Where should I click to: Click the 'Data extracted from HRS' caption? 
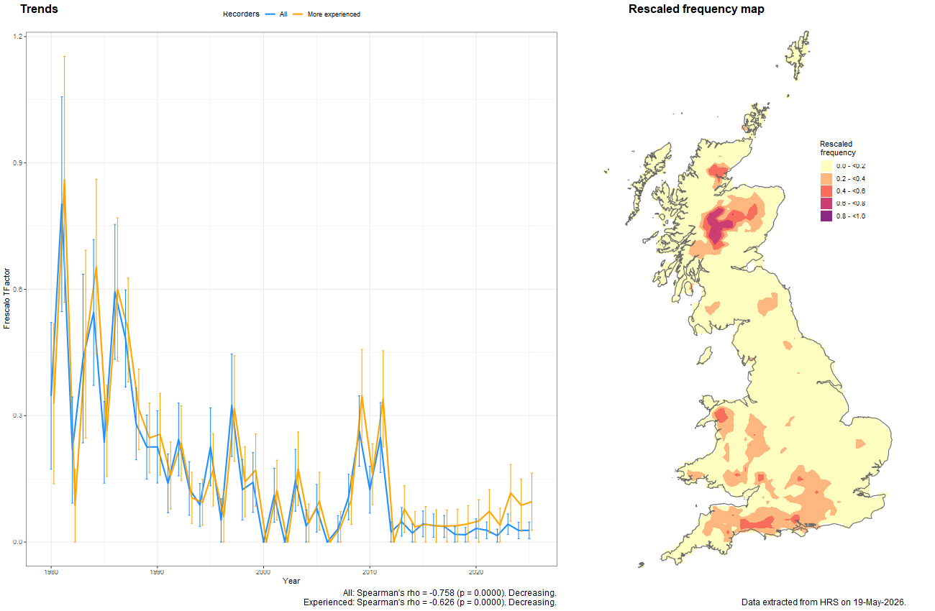pos(823,602)
